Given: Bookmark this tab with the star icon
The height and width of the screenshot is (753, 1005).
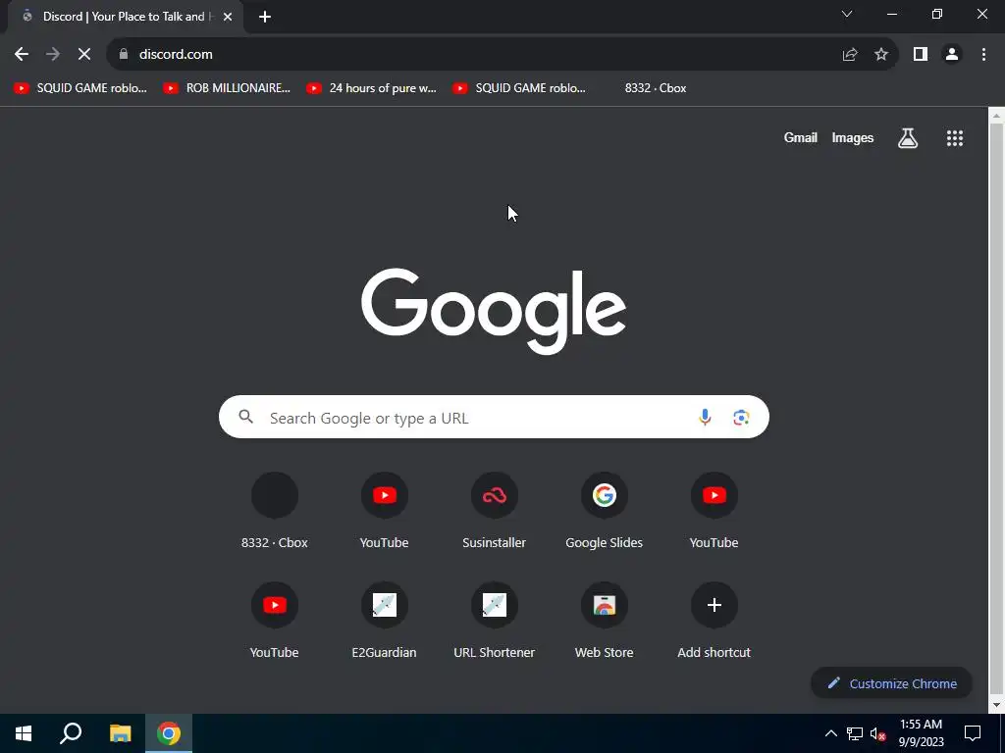Looking at the screenshot, I should point(881,55).
